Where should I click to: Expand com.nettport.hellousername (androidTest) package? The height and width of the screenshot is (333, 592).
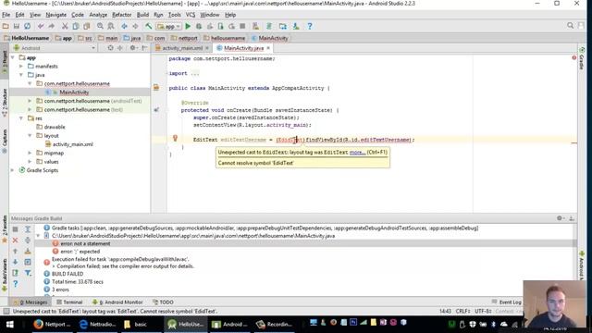pyautogui.click(x=31, y=101)
